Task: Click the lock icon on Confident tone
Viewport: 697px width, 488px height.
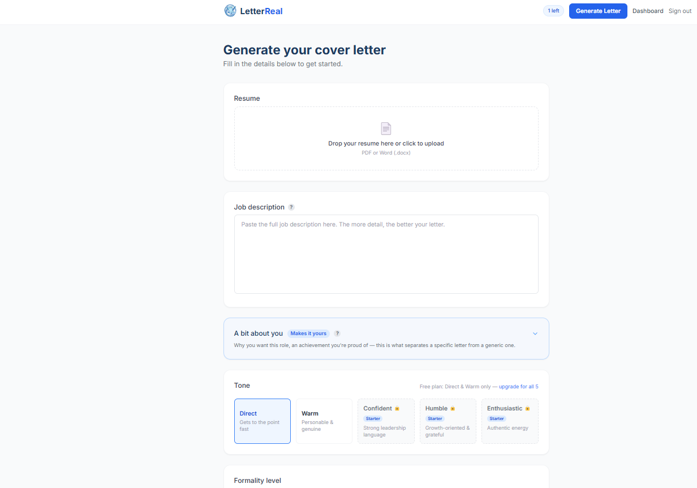Action: pos(397,409)
